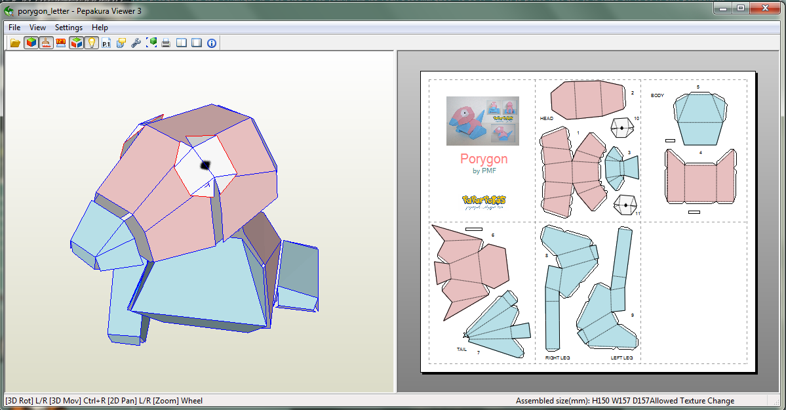Screen dimensions: 786x410
Task: Click the "[3D Rot] L/R" status bar hint
Action: point(26,400)
